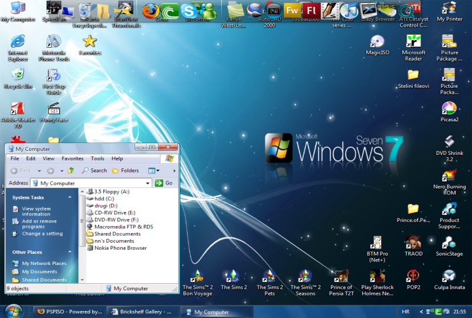Image resolution: width=472 pixels, height=318 pixels.
Task: Open My Documents in Other Places
Action: click(40, 271)
